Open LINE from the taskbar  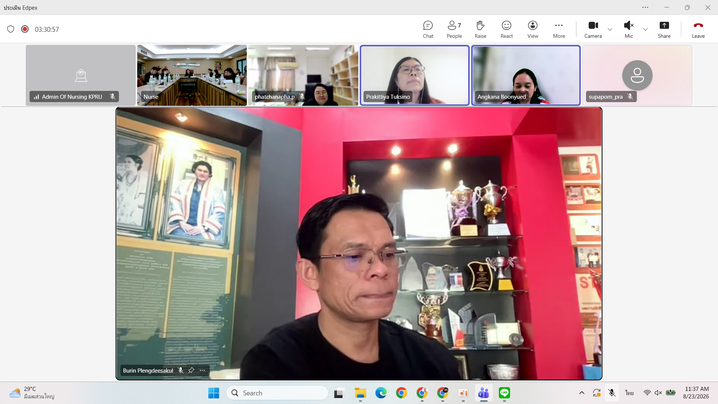(x=504, y=393)
